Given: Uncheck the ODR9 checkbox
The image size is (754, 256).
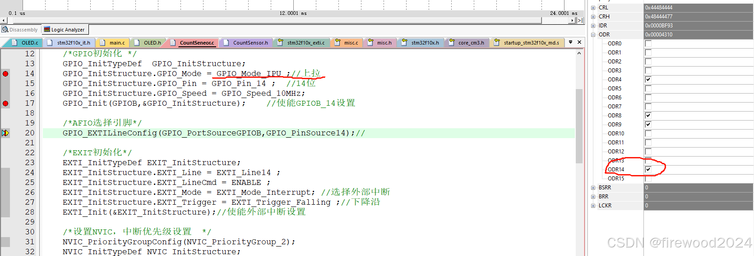Looking at the screenshot, I should click(x=648, y=125).
